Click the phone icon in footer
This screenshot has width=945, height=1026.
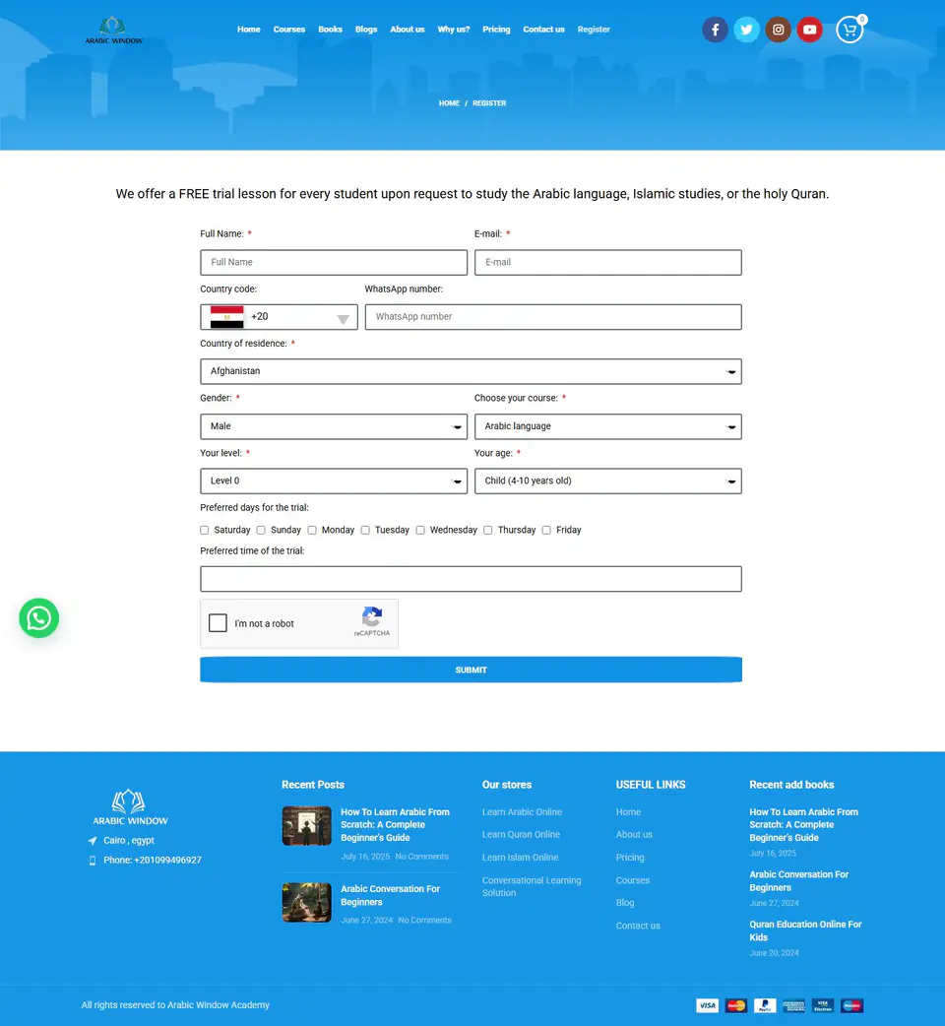93,861
